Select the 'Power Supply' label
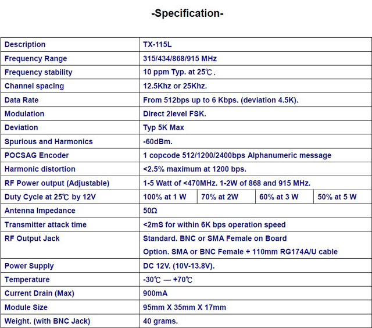This screenshot has width=372, height=328. point(29,266)
